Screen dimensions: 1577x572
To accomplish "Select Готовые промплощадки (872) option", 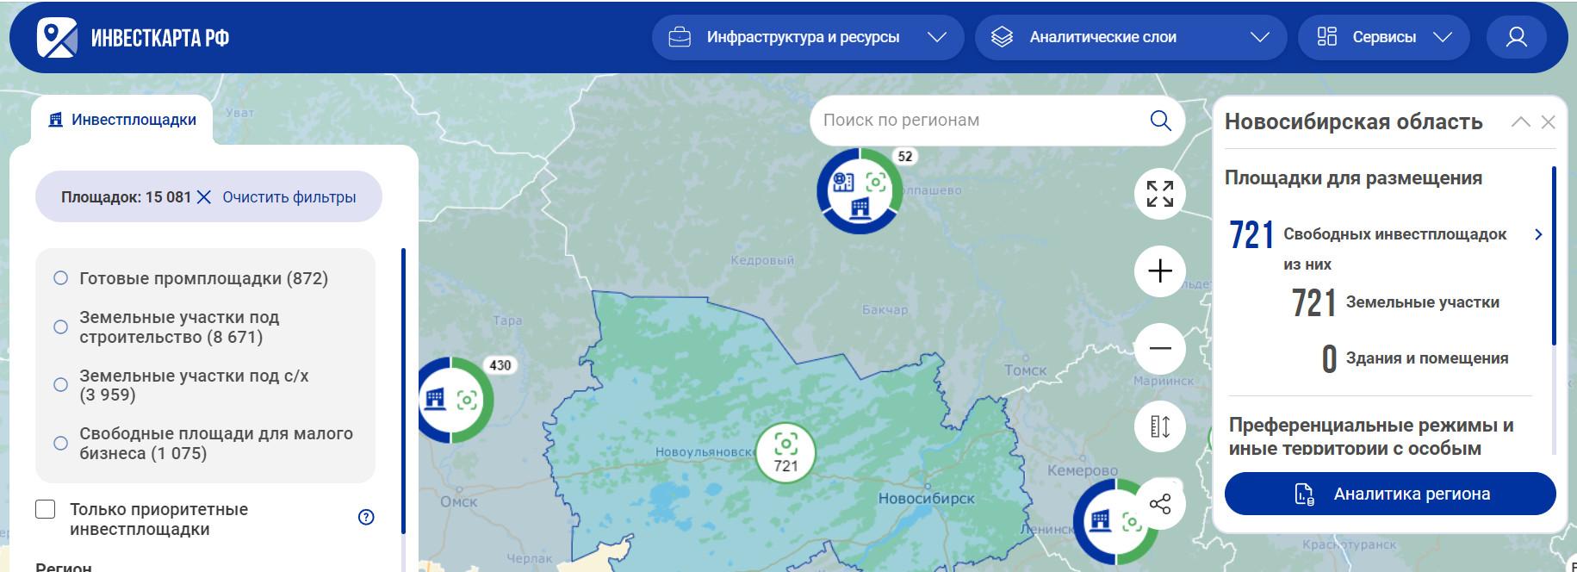I will pos(191,278).
